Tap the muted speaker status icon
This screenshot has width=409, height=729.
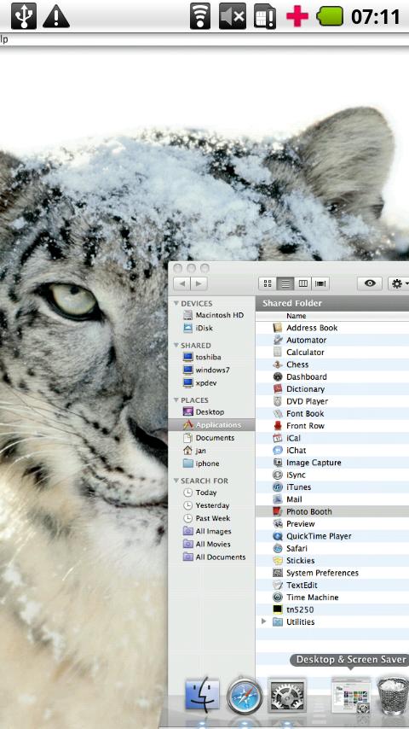232,16
